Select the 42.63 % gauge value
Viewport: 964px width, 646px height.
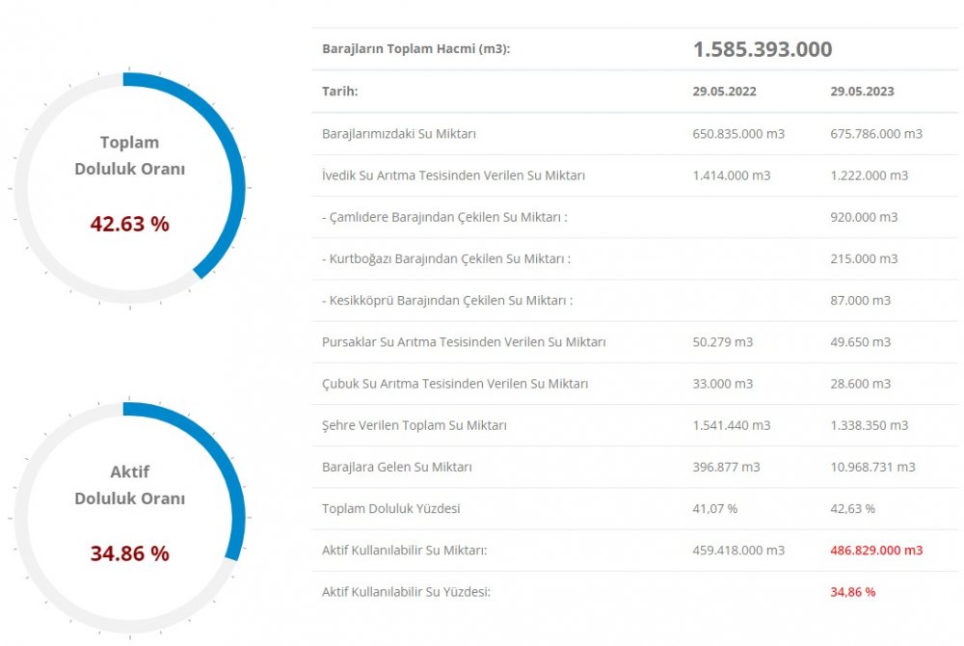tap(130, 224)
